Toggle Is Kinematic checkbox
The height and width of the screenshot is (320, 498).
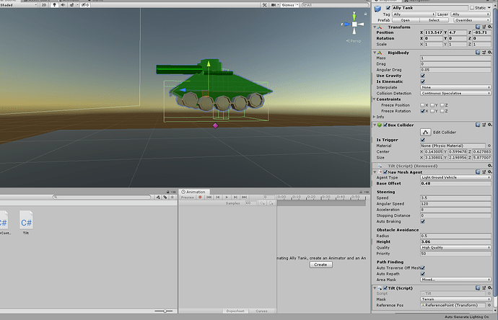[x=423, y=81]
